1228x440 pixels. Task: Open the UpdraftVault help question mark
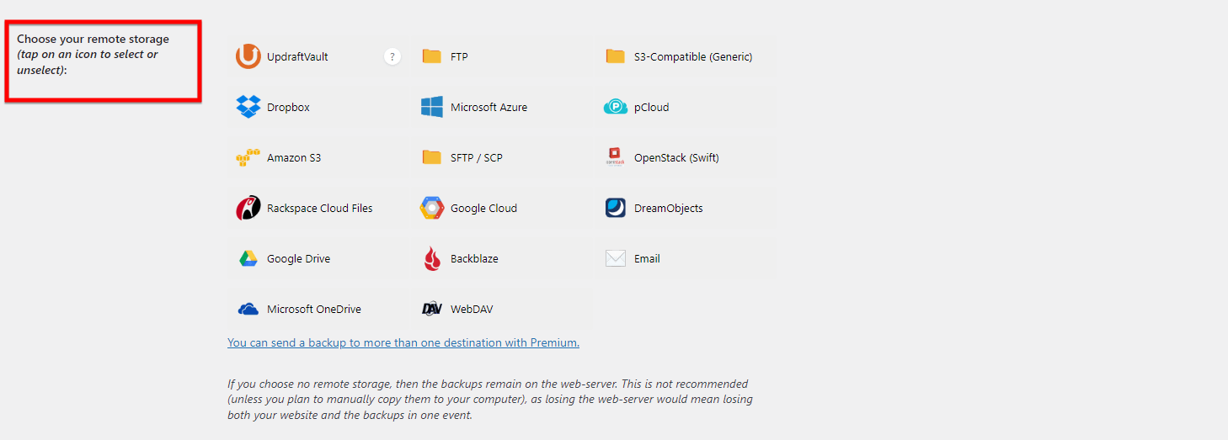(x=392, y=56)
